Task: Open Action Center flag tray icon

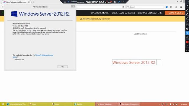Action: click(167, 104)
